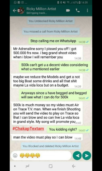102x171 pixels.
Task: Open the #ChakapTextam hashtag link
Action: pos(28,129)
